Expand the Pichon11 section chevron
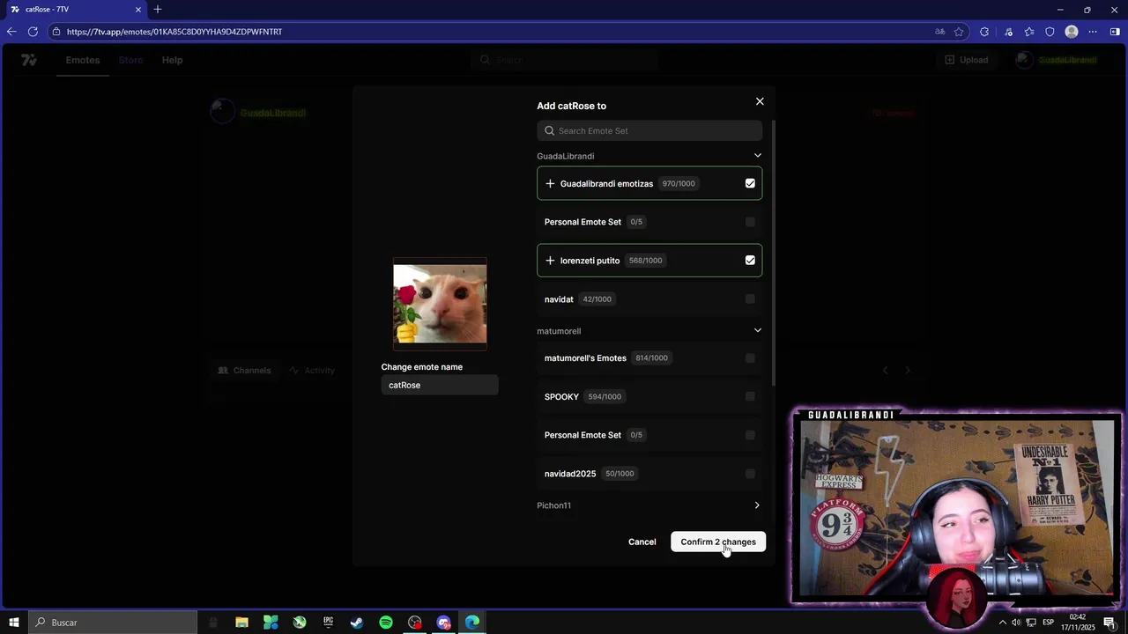1128x634 pixels. click(x=757, y=505)
